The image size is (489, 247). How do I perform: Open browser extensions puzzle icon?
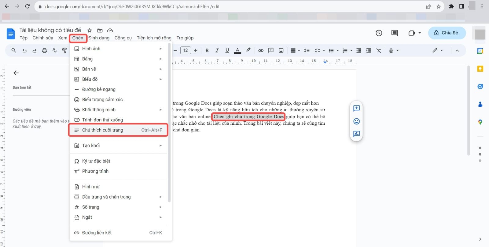point(451,6)
